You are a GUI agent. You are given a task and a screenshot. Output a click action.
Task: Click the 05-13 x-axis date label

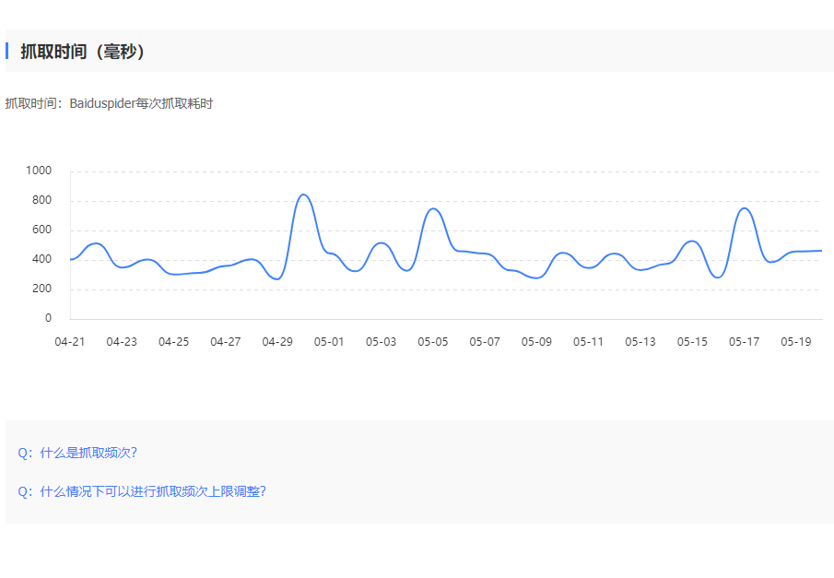(x=640, y=342)
